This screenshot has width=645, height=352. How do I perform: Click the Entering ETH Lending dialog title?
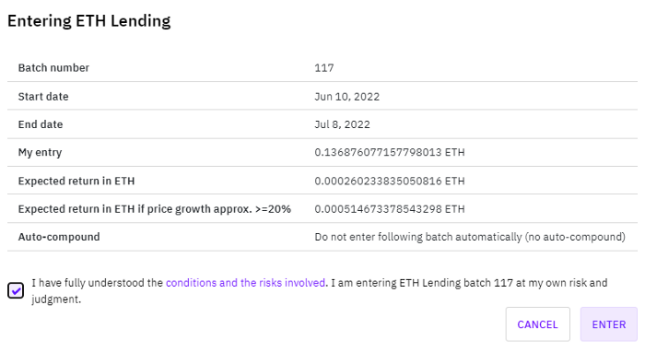88,21
